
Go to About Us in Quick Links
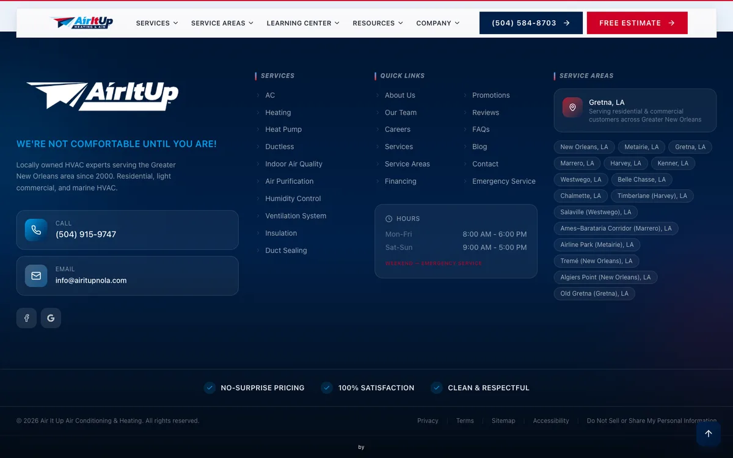[x=400, y=95]
